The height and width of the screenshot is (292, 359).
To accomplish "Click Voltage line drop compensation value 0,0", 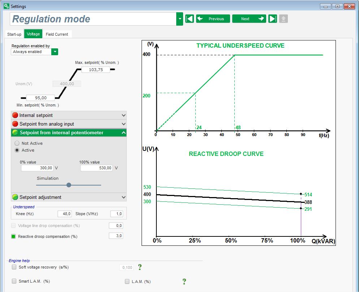I will (x=116, y=226).
